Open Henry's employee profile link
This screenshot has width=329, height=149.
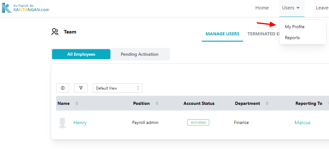(x=80, y=123)
